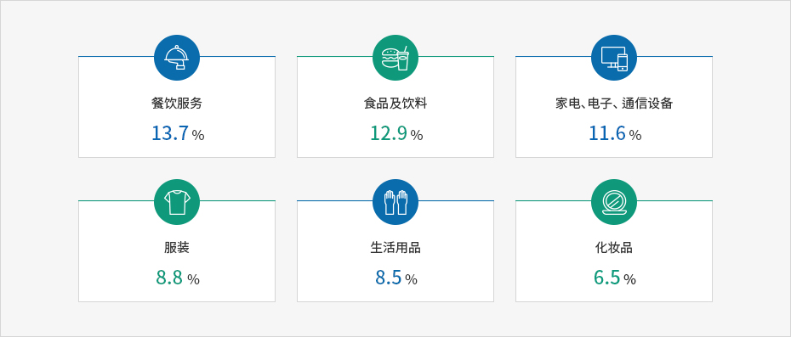Click the green top border of 化妆品 card
791x337 pixels.
675,200
